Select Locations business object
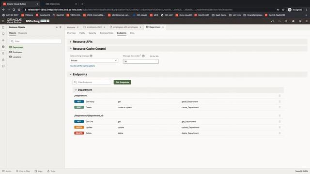Screen dimensions: 310x174 click(x=17, y=57)
